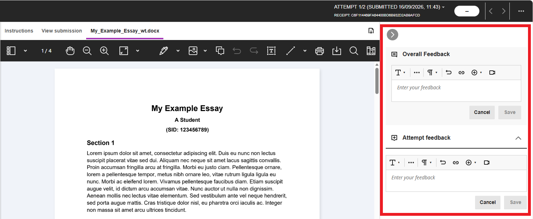The width and height of the screenshot is (533, 219).
Task: Open the Instructions tab
Action: pos(19,31)
